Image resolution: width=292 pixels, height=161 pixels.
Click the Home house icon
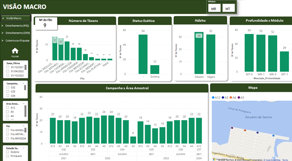15,51
